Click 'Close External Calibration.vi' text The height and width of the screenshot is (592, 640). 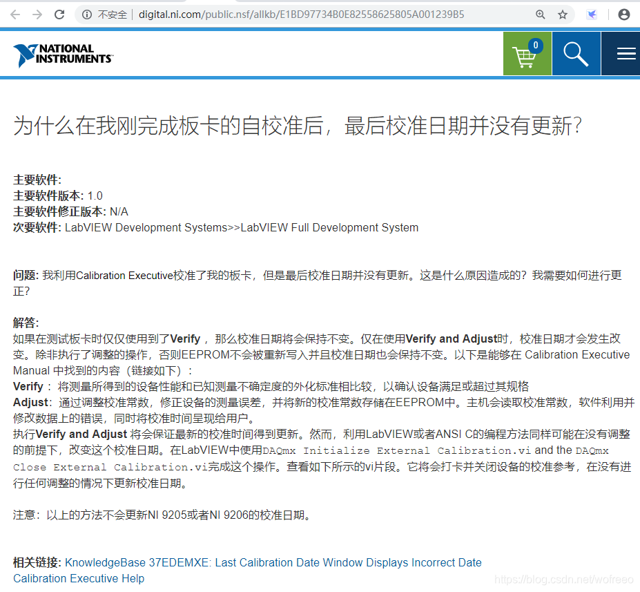point(110,467)
